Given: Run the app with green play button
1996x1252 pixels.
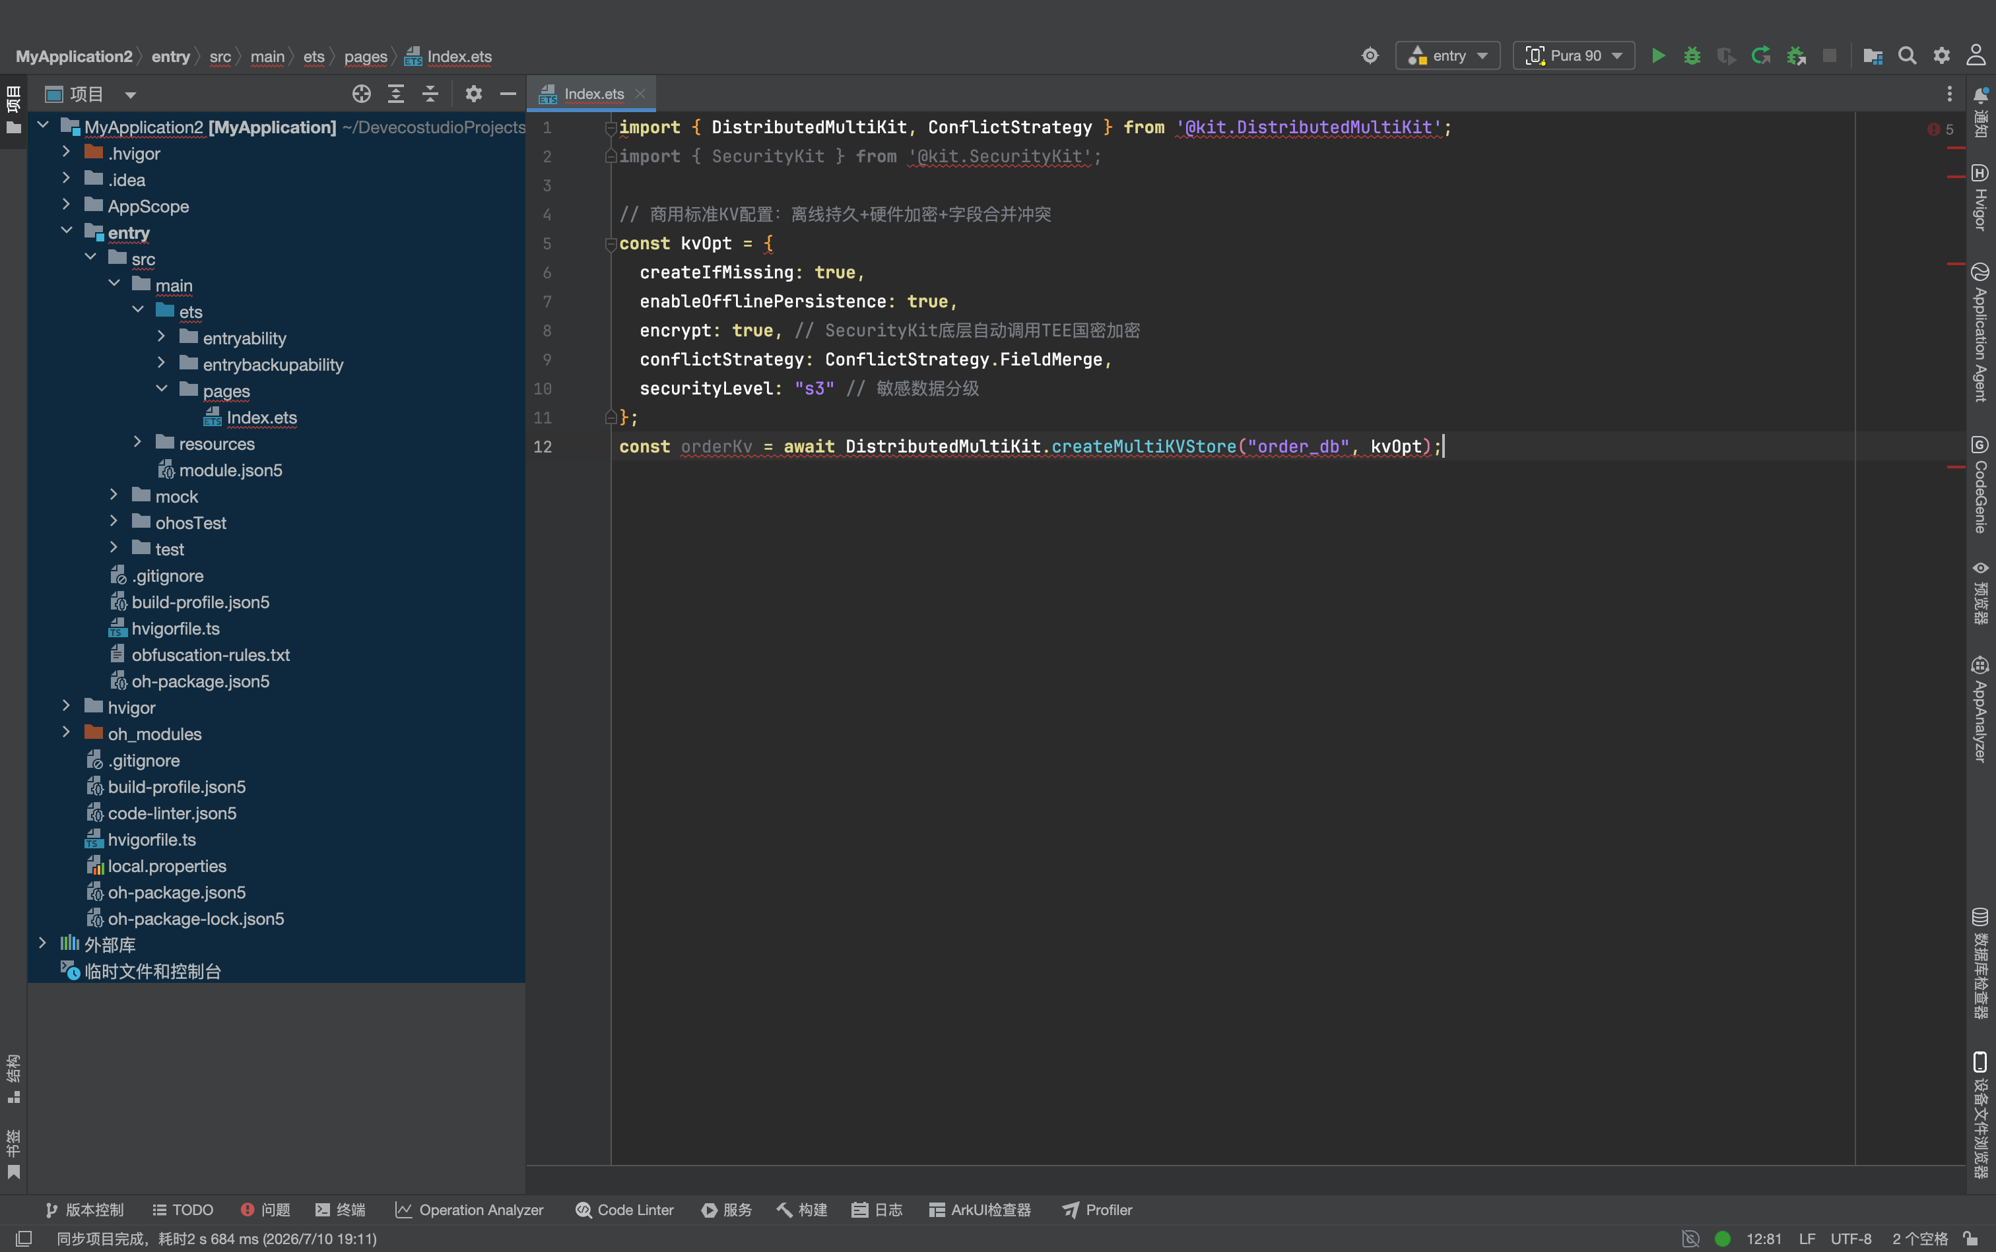Looking at the screenshot, I should pyautogui.click(x=1658, y=55).
